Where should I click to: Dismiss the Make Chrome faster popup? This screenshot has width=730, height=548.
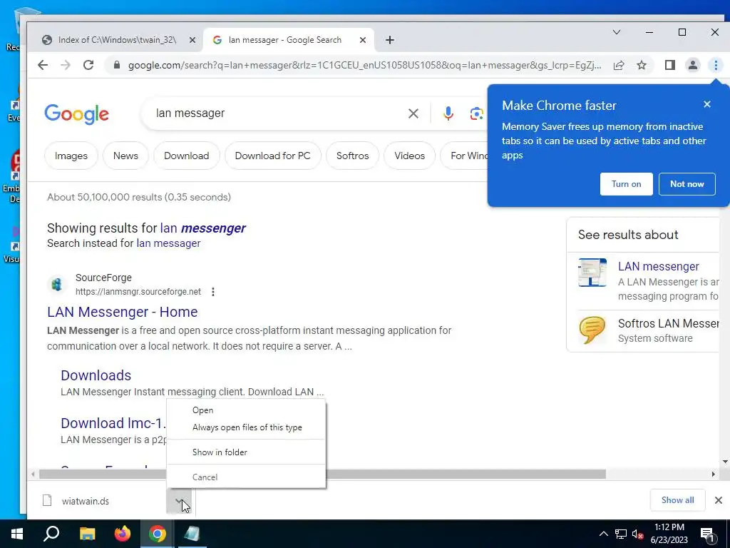pos(706,104)
